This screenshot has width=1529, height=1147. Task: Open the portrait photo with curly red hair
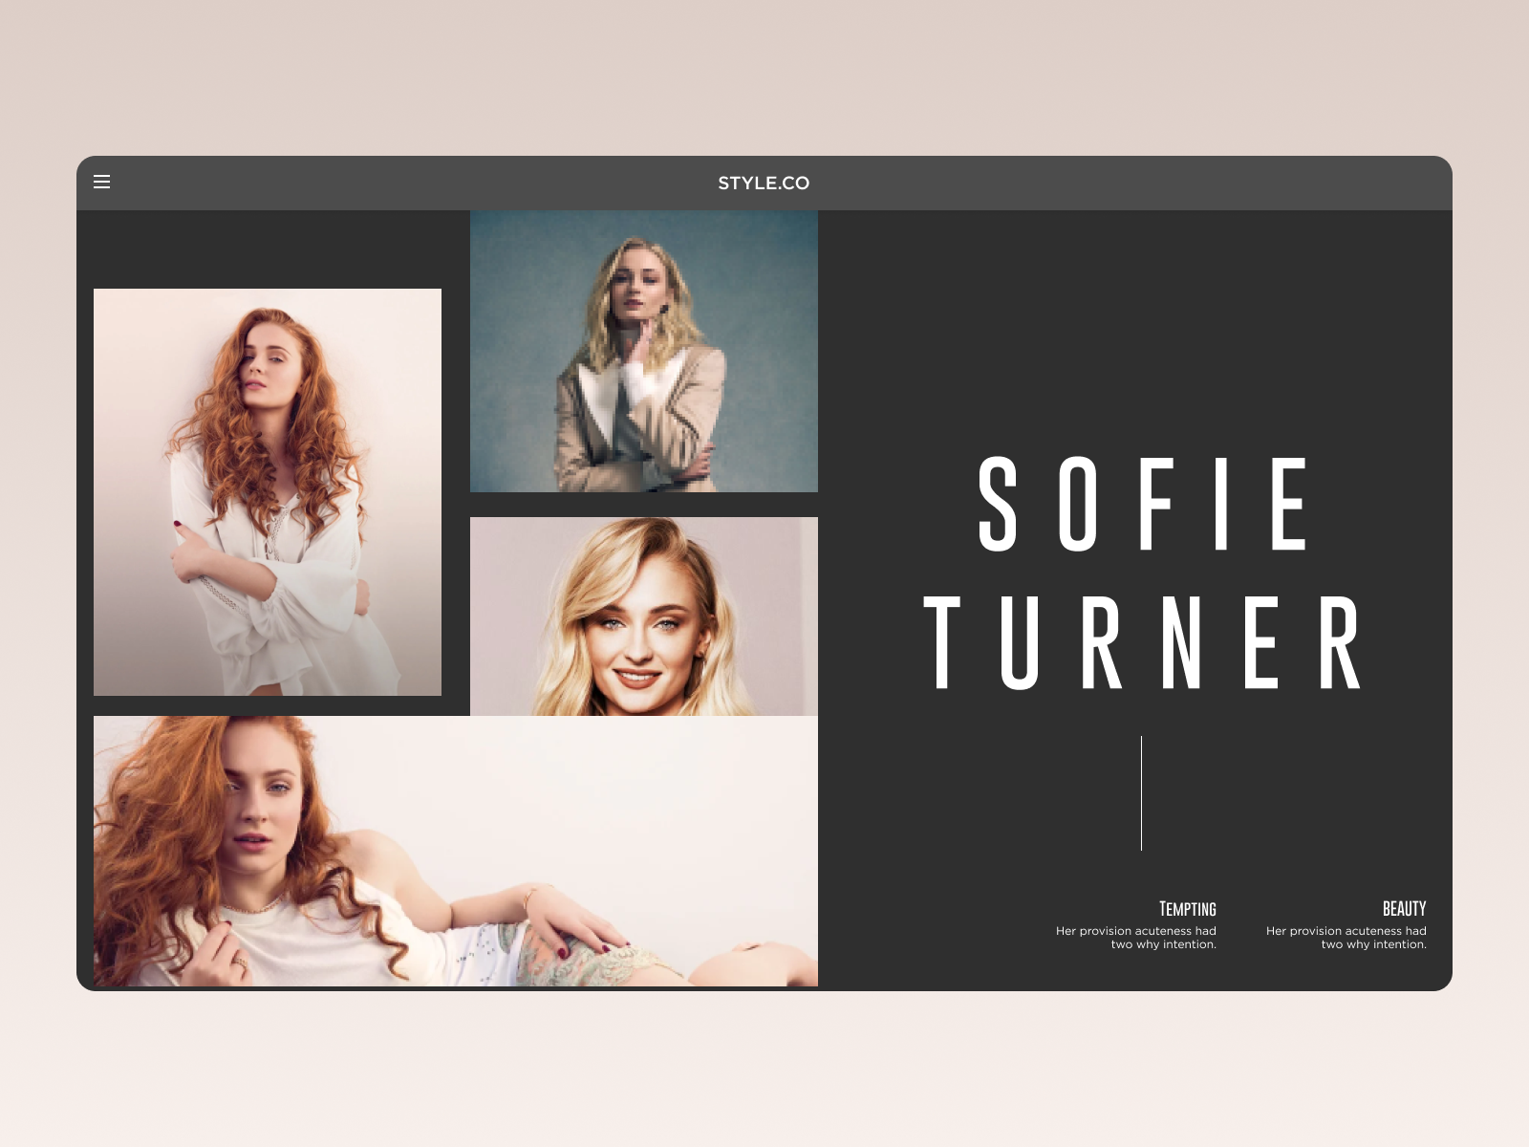tap(268, 492)
